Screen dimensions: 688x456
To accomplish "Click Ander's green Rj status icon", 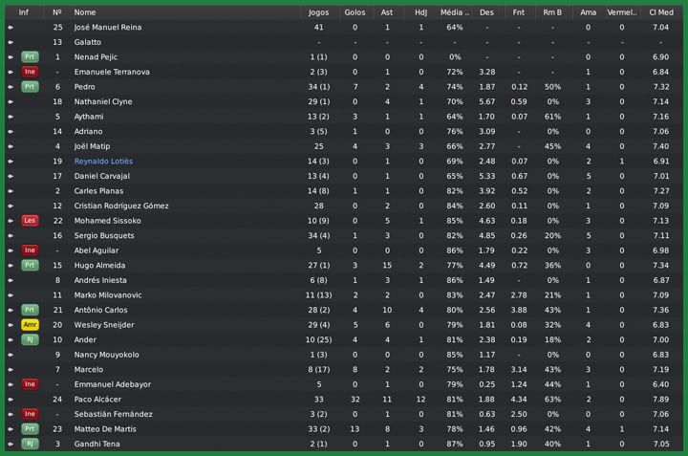I will pos(30,339).
